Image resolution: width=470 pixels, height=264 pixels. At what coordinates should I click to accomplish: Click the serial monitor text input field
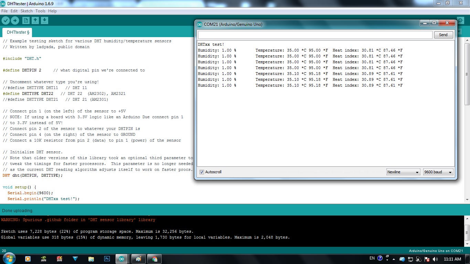coord(315,35)
